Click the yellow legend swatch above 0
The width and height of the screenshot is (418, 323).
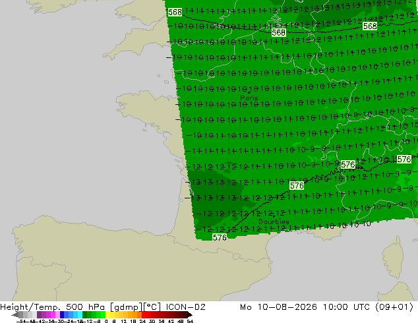[107, 314]
